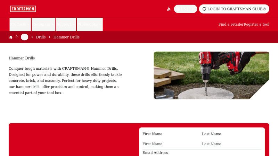Click the hammer drill hero image
This screenshot has height=156, width=278.
[x=211, y=75]
